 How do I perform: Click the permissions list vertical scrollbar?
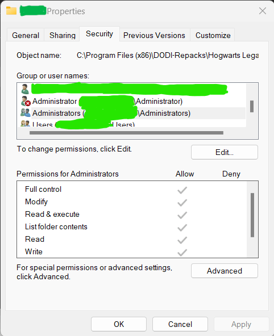252,215
